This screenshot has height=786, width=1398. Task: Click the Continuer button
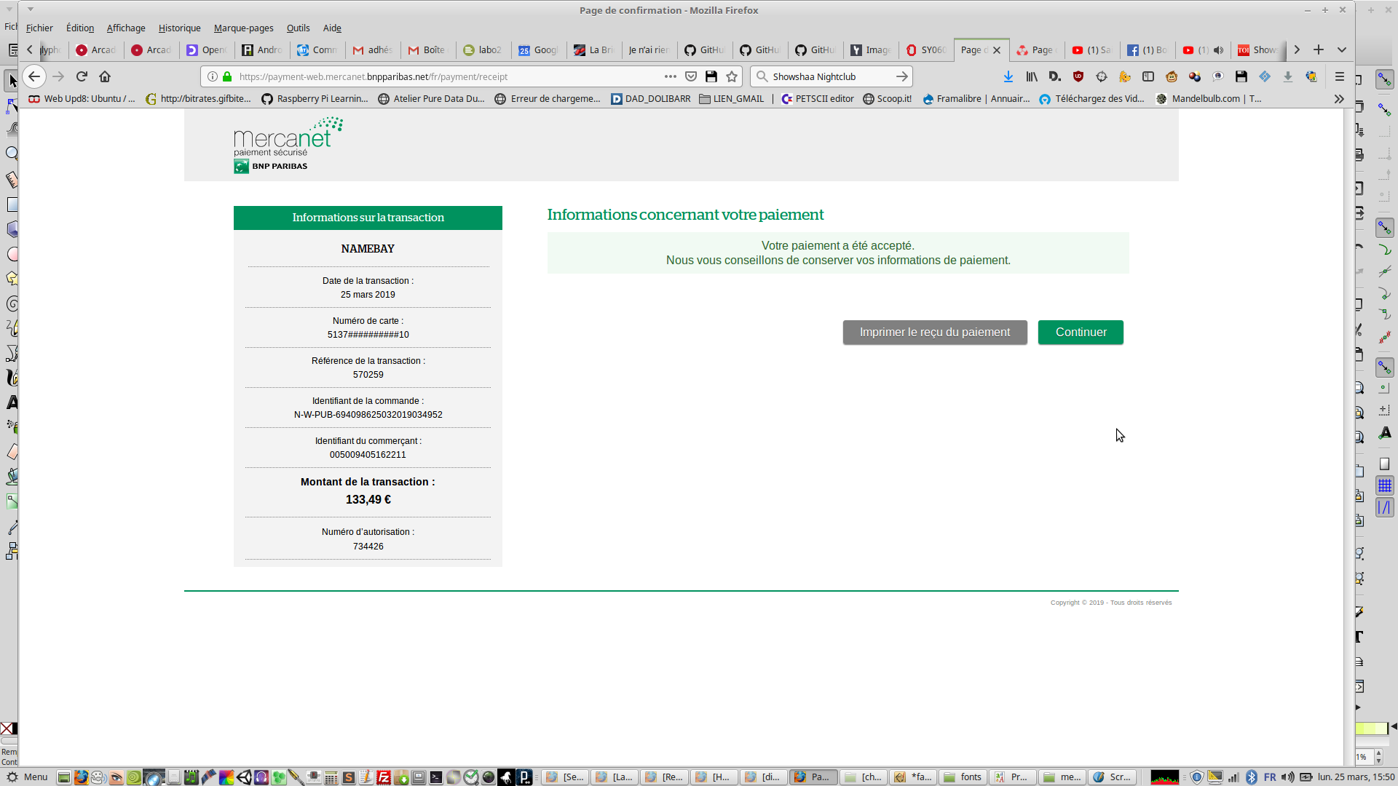tap(1080, 333)
